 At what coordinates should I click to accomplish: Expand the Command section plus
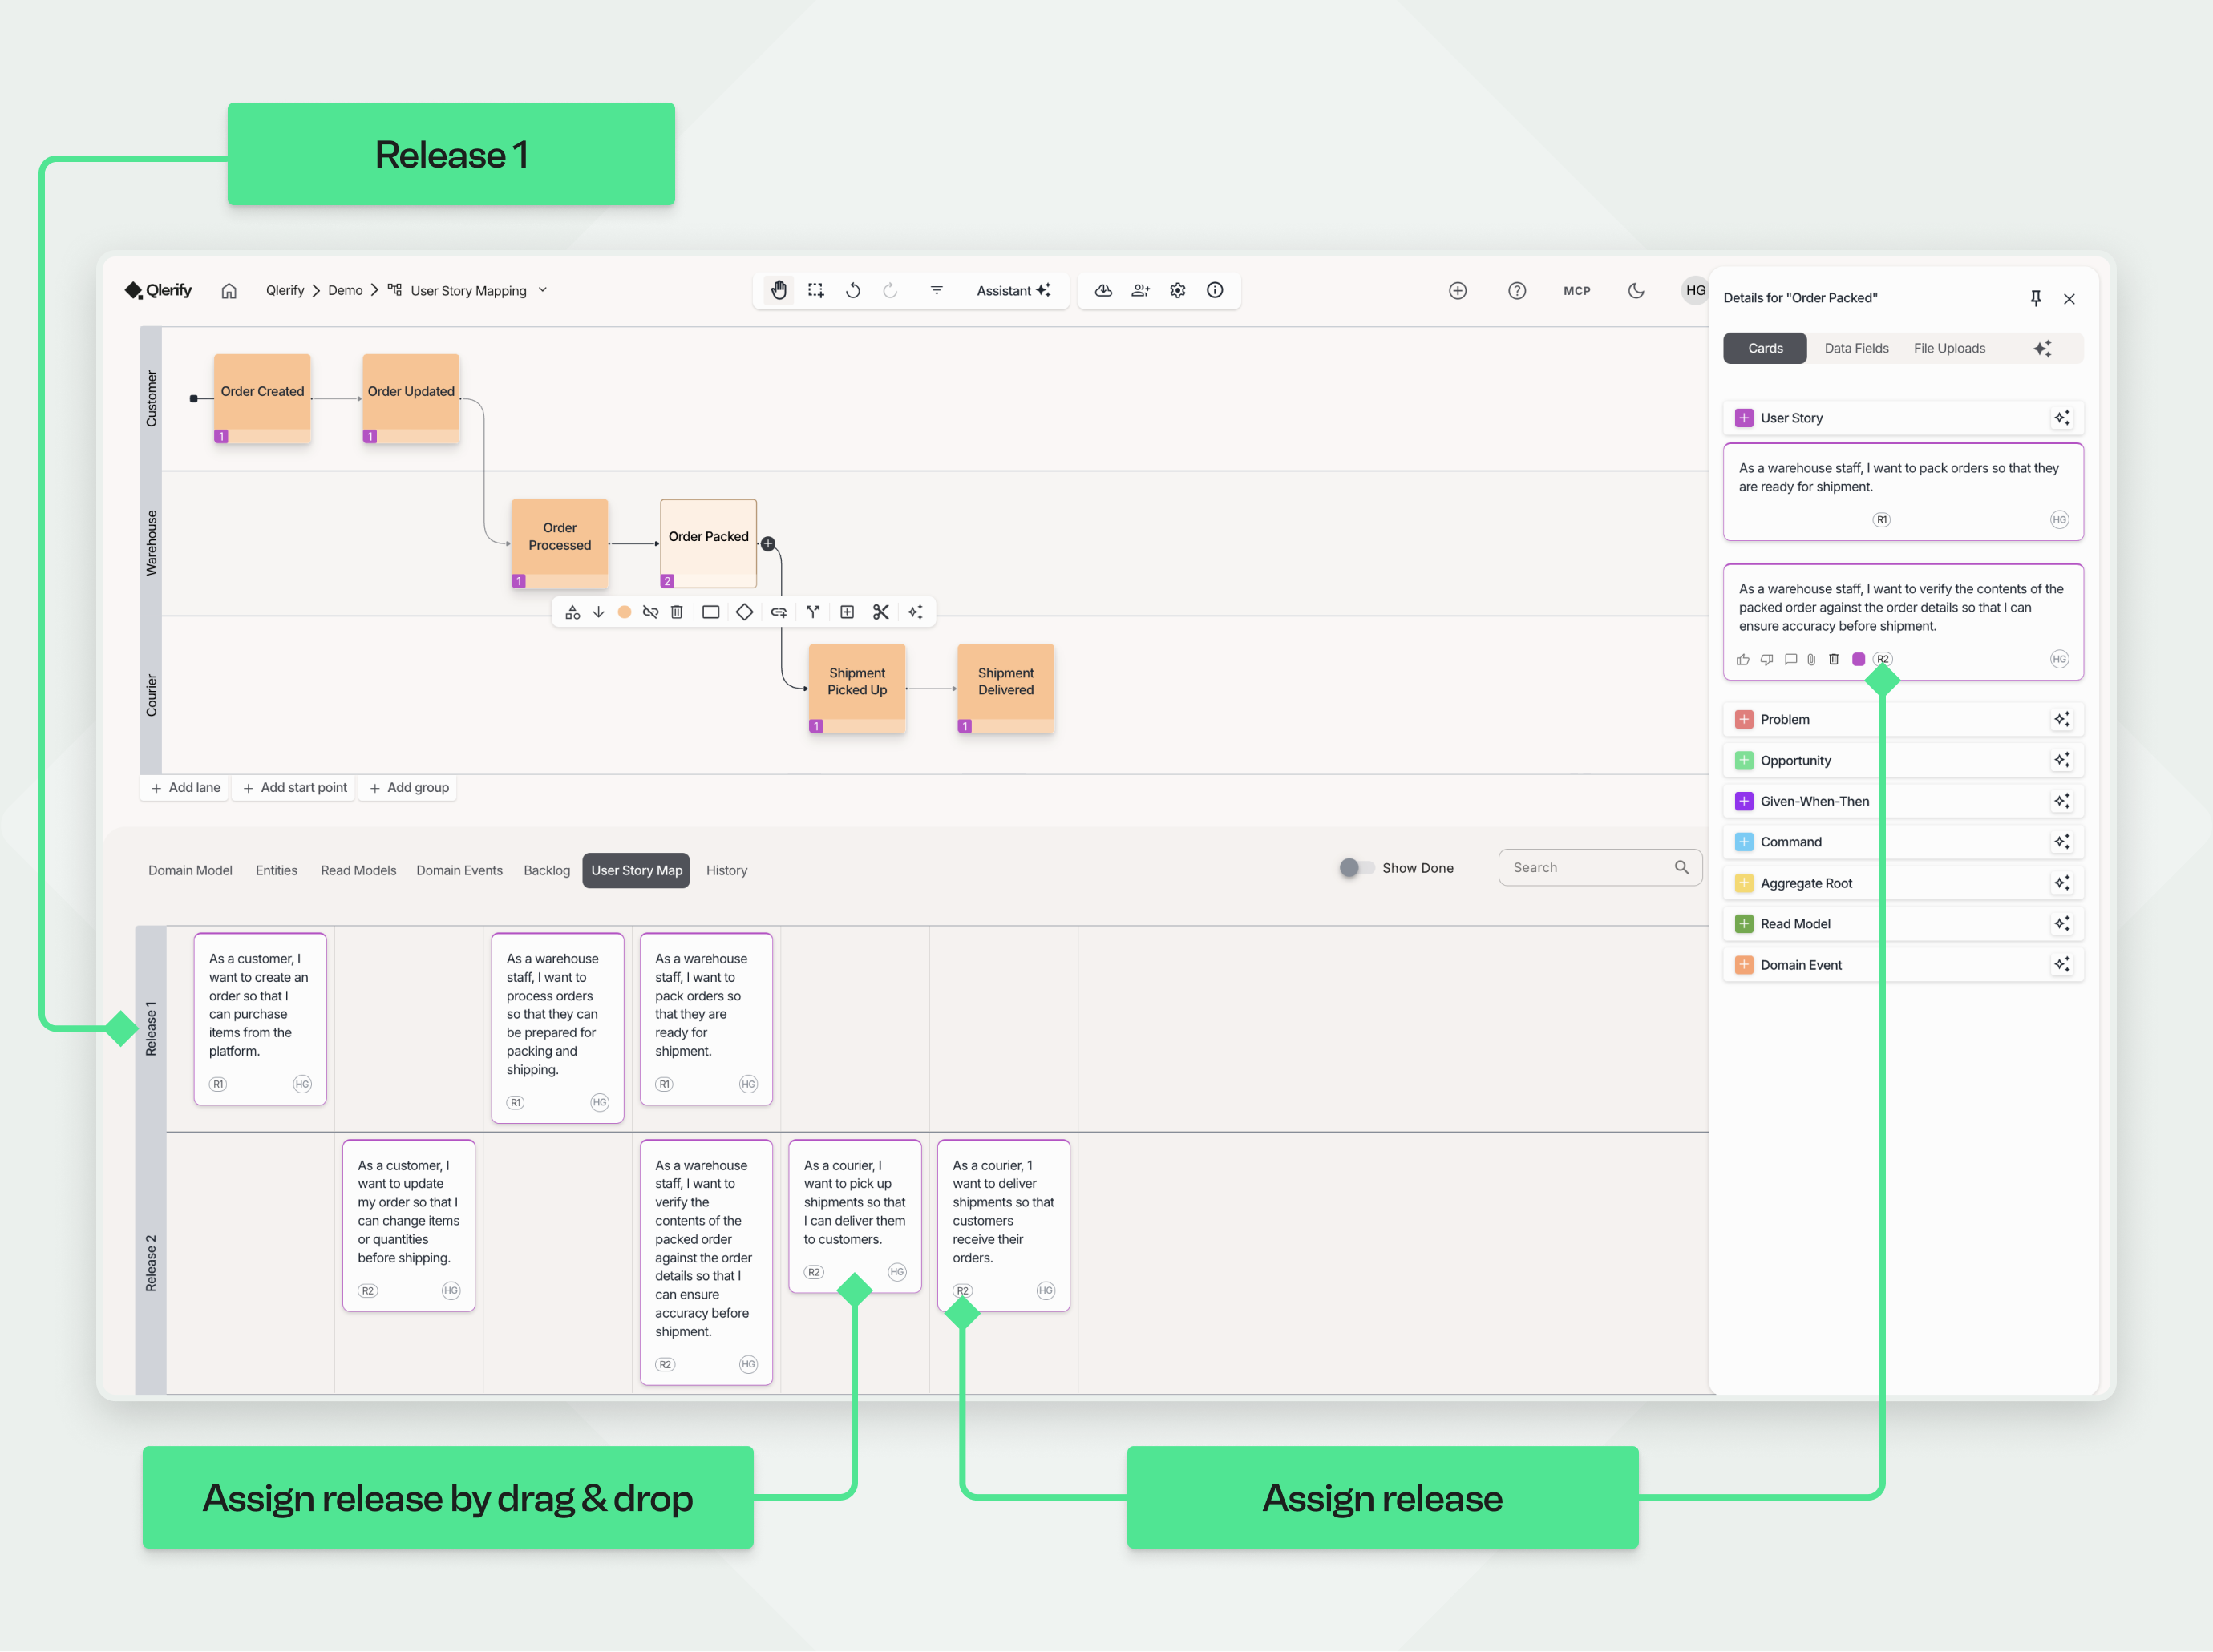[x=1744, y=842]
